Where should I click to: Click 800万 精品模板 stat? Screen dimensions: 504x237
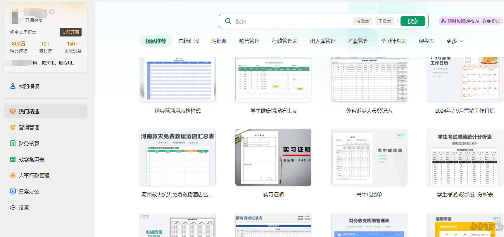19,47
